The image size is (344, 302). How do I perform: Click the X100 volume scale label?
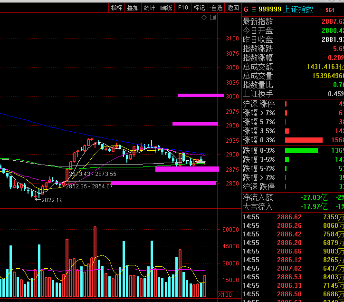(225, 294)
